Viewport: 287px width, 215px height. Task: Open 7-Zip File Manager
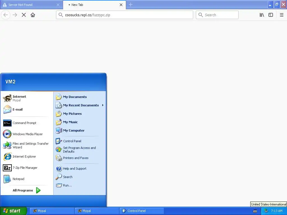pyautogui.click(x=27, y=168)
